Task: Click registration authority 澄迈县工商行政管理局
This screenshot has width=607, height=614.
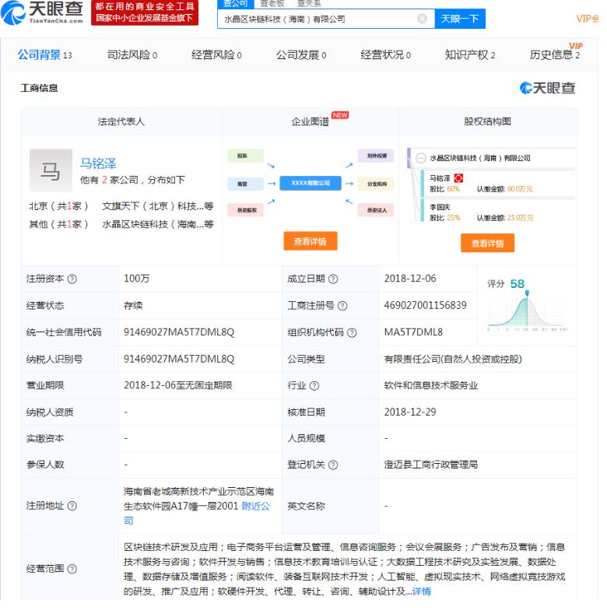Action: (431, 465)
